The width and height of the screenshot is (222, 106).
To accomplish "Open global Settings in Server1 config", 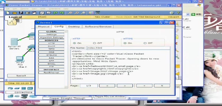I will tap(51, 35).
